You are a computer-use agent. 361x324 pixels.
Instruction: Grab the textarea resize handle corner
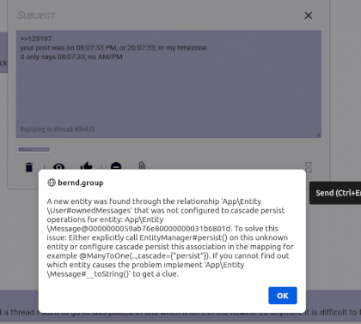pyautogui.click(x=318, y=135)
